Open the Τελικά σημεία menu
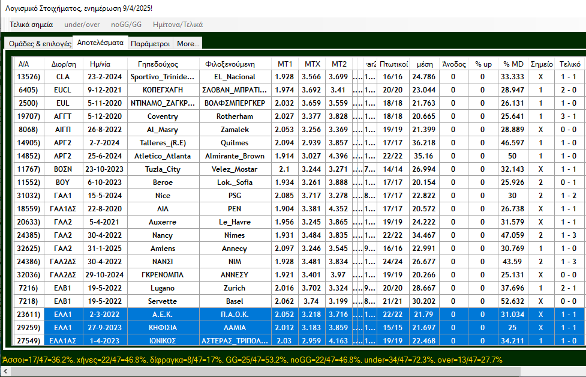The height and width of the screenshot is (377, 586). pos(31,25)
